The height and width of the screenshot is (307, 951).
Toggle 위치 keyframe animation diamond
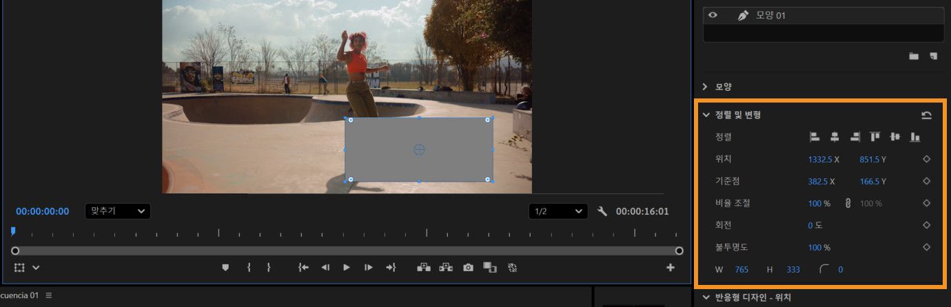click(926, 159)
